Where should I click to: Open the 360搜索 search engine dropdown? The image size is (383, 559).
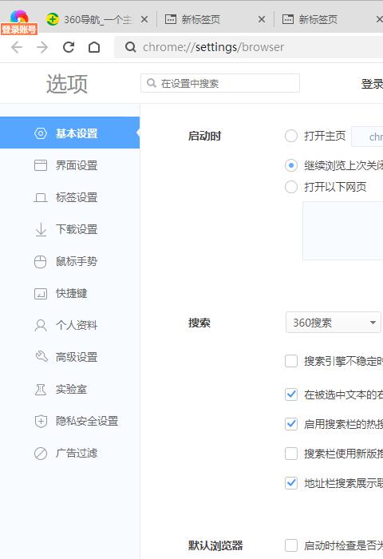point(333,323)
